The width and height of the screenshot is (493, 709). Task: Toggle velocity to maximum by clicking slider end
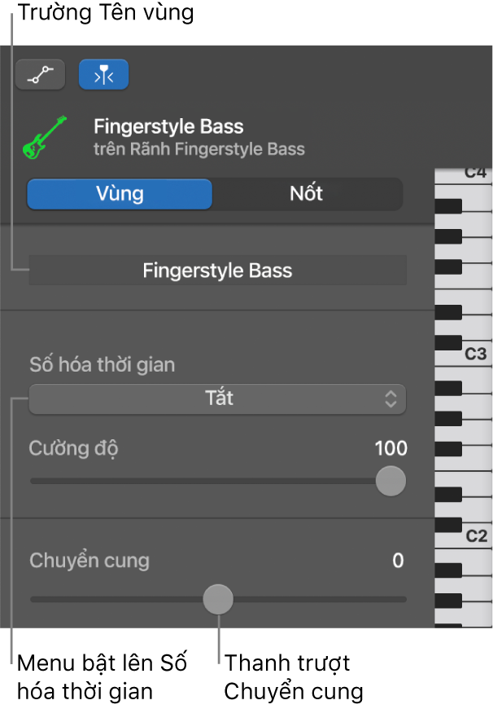point(404,482)
